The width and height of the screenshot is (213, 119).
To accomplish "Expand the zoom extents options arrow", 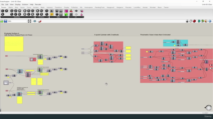I will pos(32,21).
